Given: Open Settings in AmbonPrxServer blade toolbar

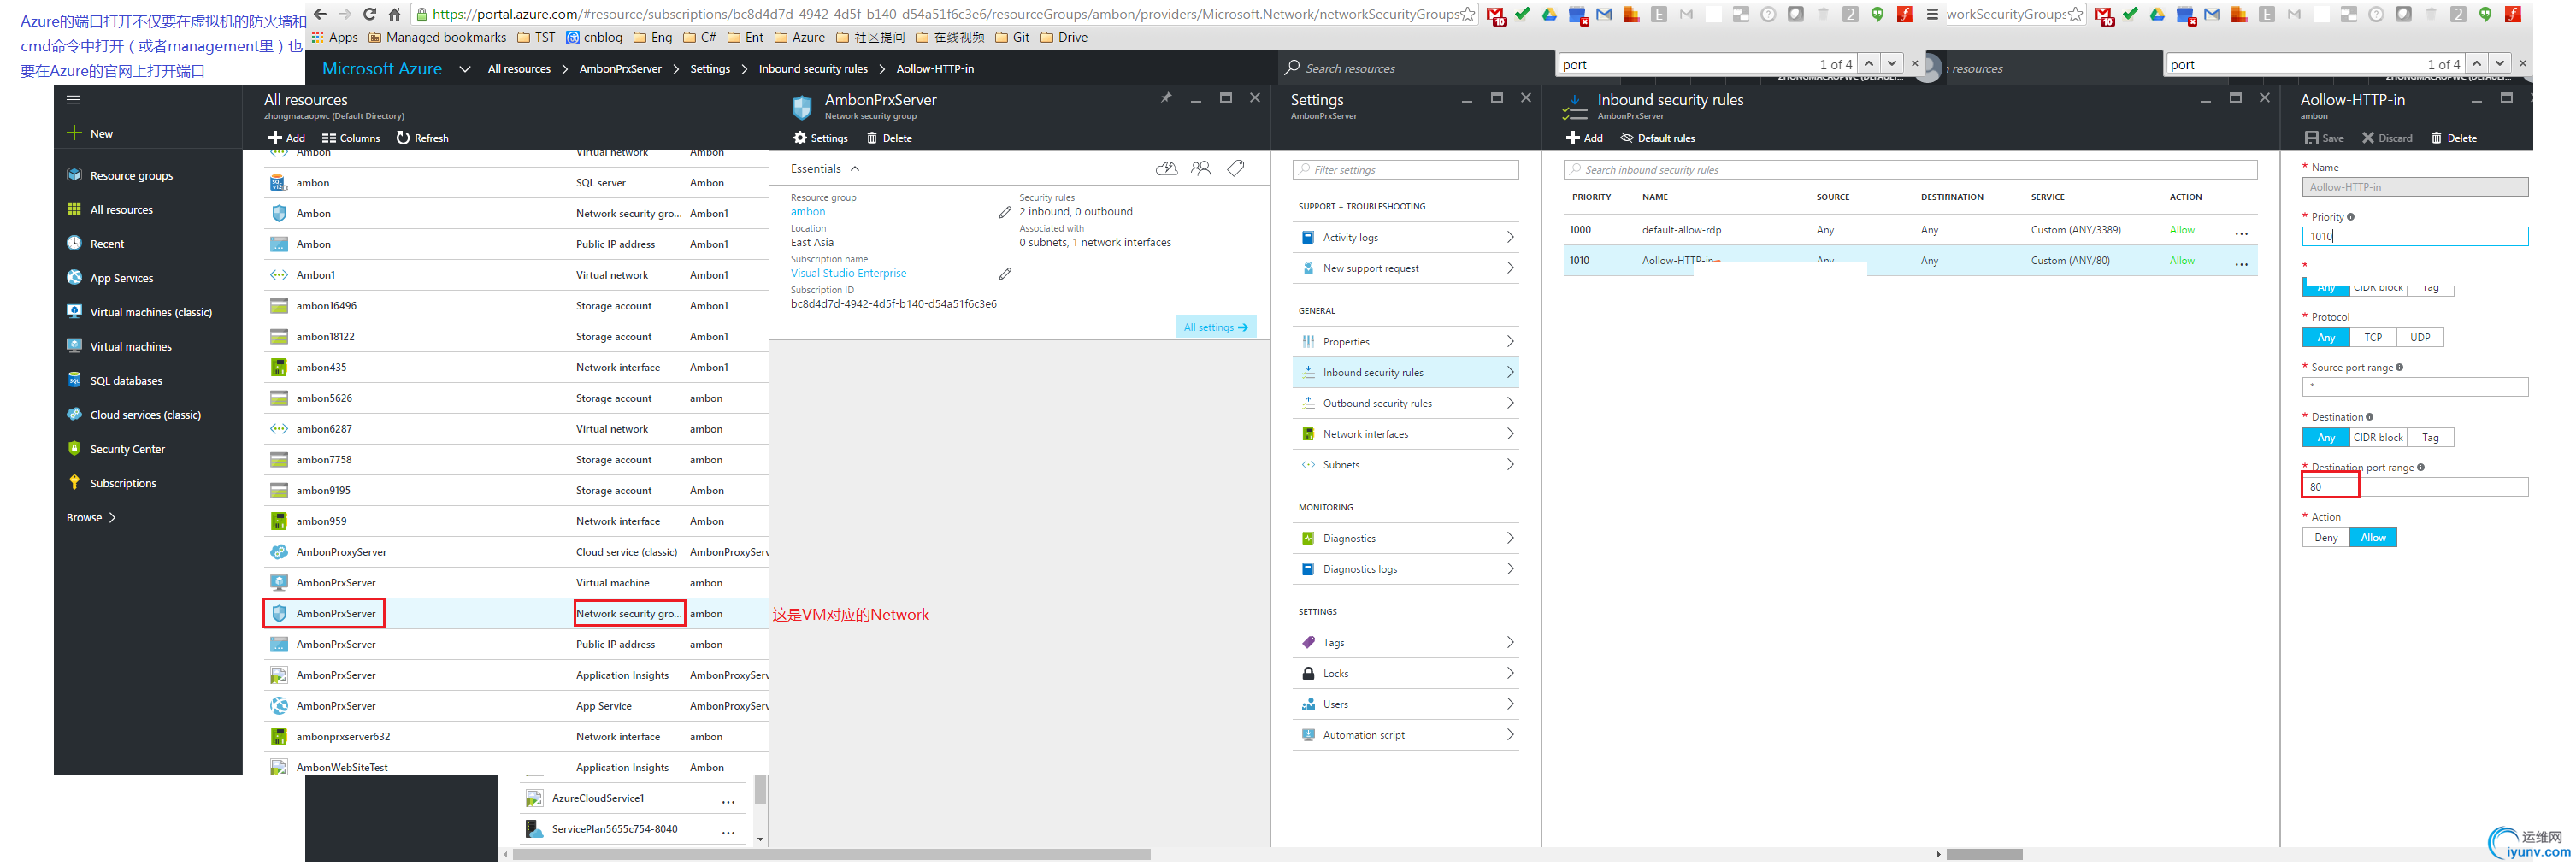Looking at the screenshot, I should coord(820,138).
